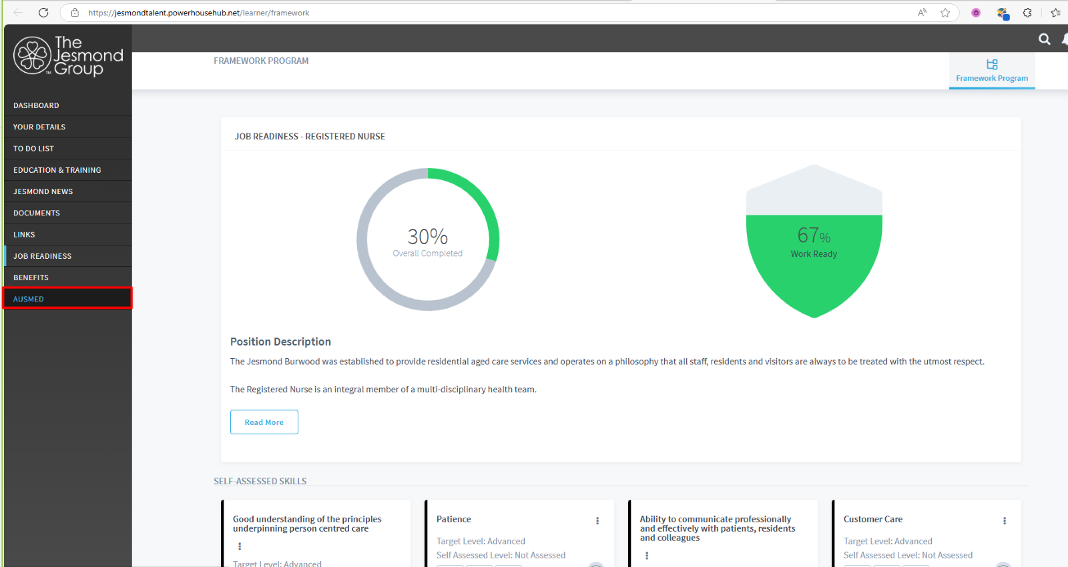Open options menu on Patience skill card
The width and height of the screenshot is (1068, 567).
(597, 521)
